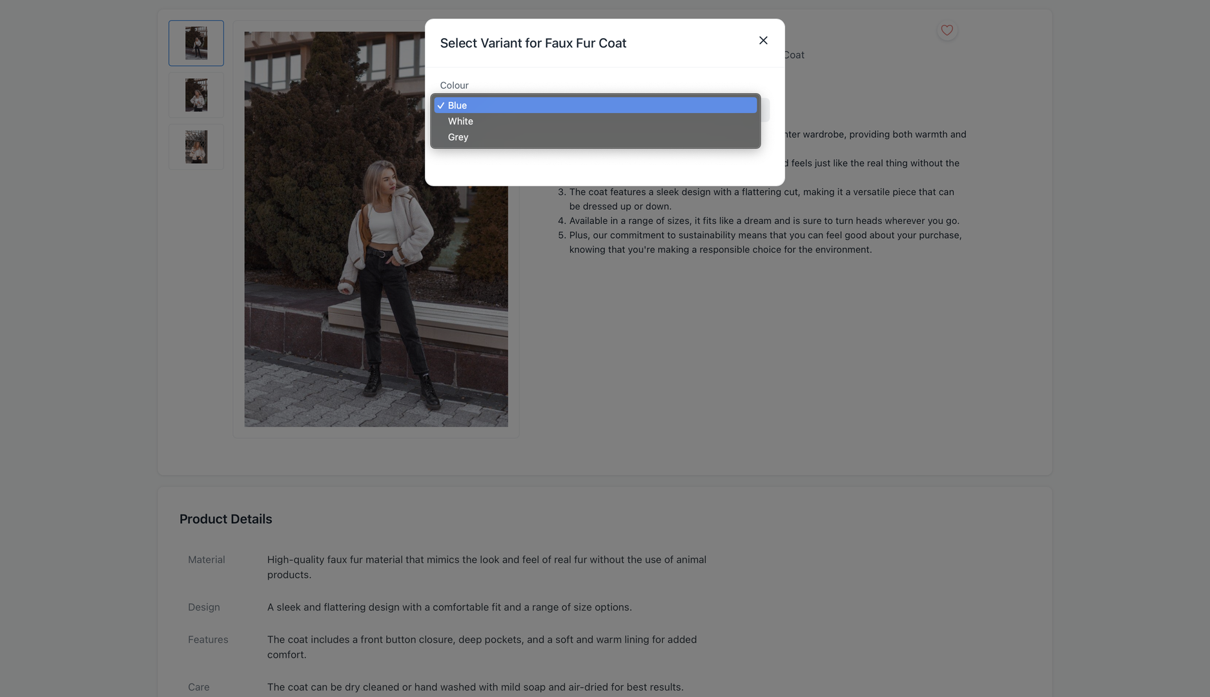Click the Material row label
Screen dimensions: 1210x697
pyautogui.click(x=206, y=560)
